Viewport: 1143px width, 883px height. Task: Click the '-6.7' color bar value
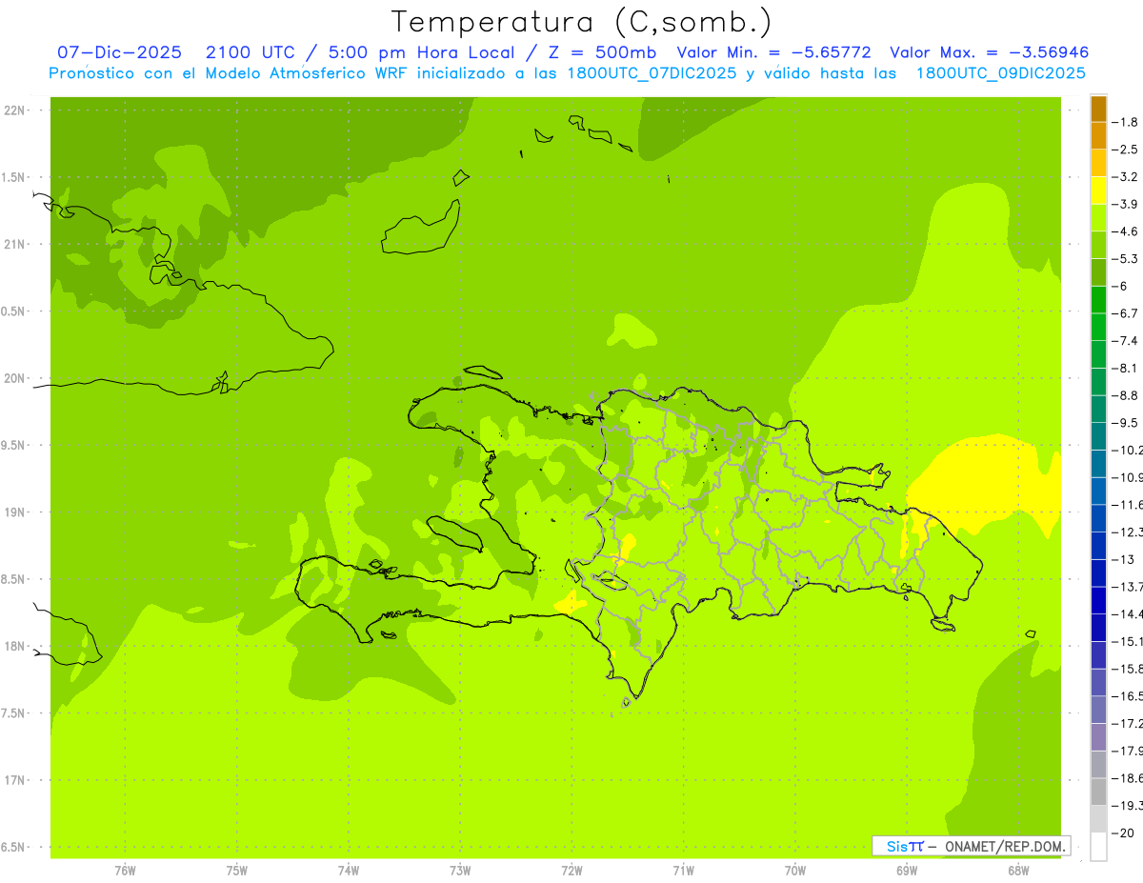pyautogui.click(x=1125, y=313)
